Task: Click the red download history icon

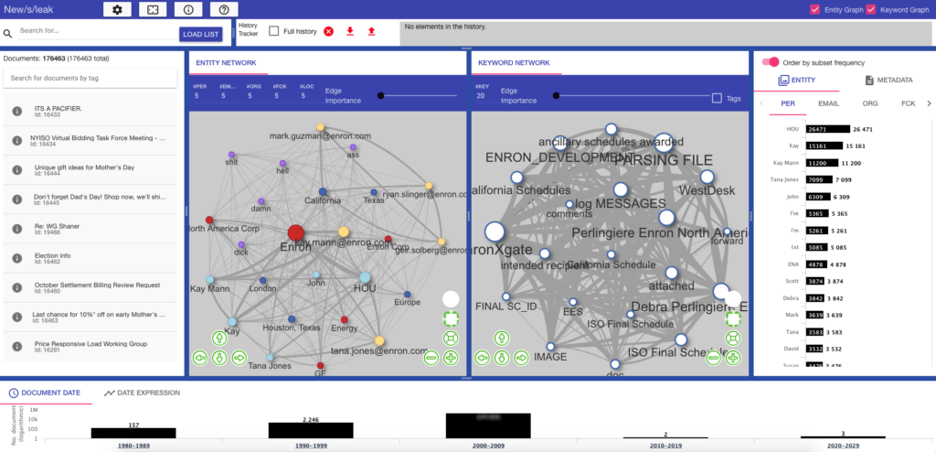Action: click(x=350, y=31)
